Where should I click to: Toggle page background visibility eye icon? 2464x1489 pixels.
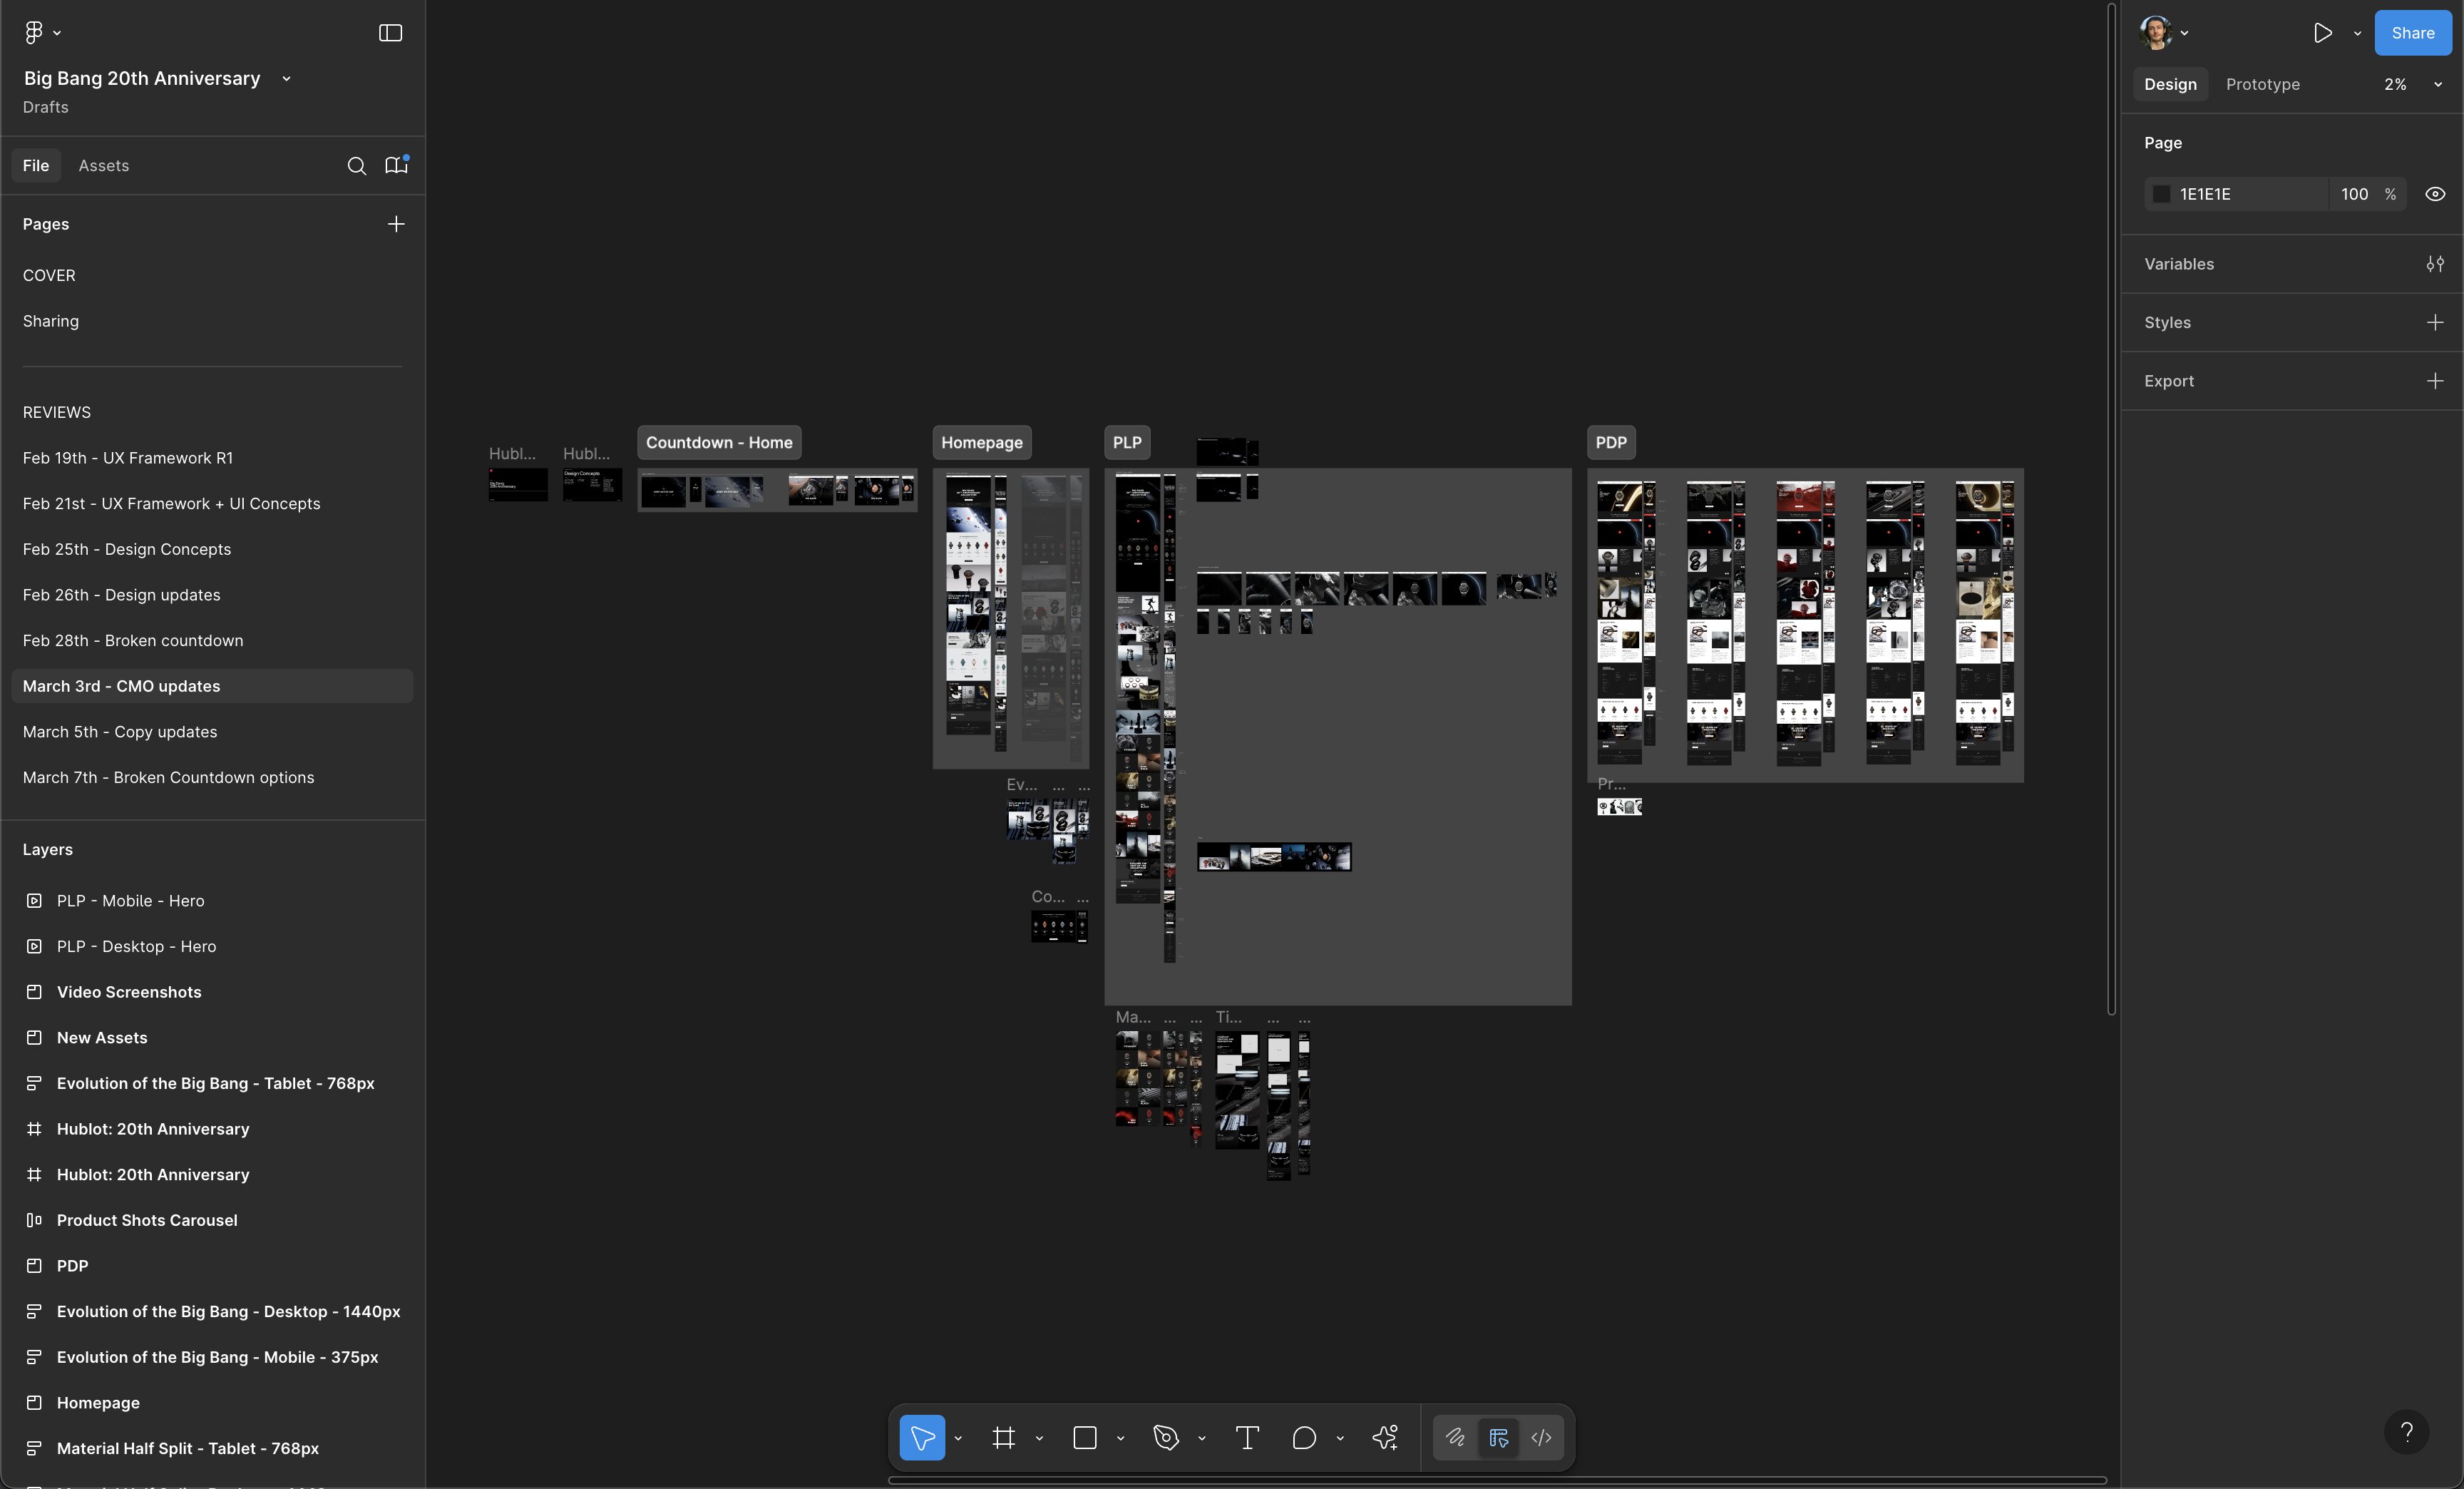(2435, 194)
